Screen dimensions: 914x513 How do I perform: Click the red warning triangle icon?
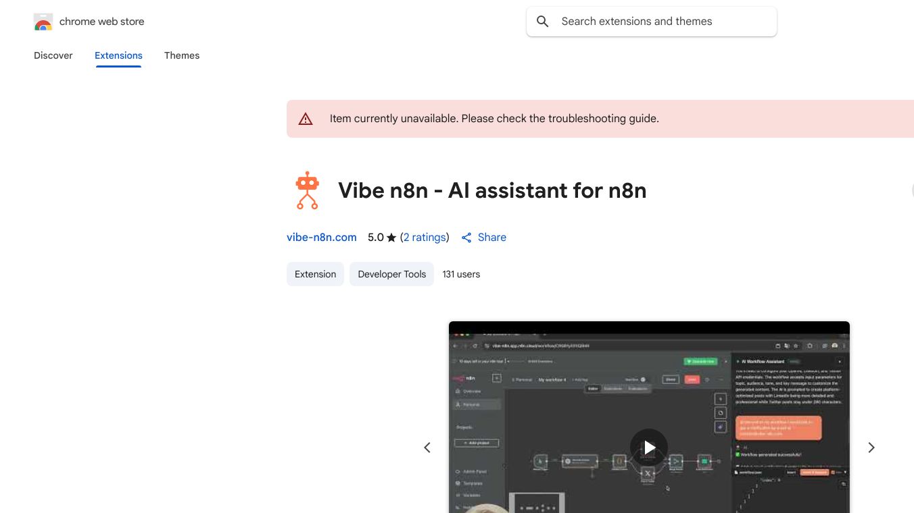[x=306, y=119]
